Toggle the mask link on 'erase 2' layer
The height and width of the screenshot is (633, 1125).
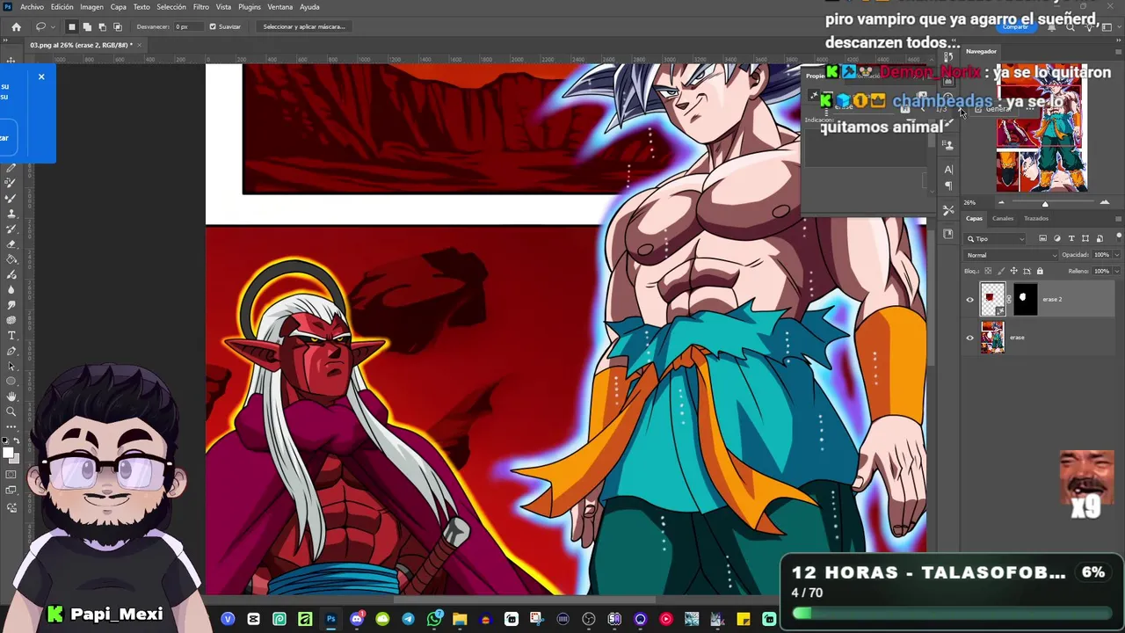(x=1009, y=300)
